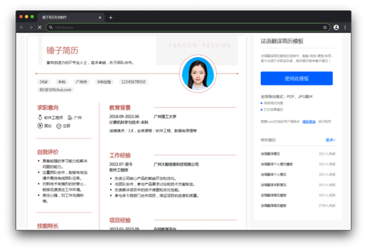
Task: Click the building icon beside 广州
Action: [x=70, y=117]
